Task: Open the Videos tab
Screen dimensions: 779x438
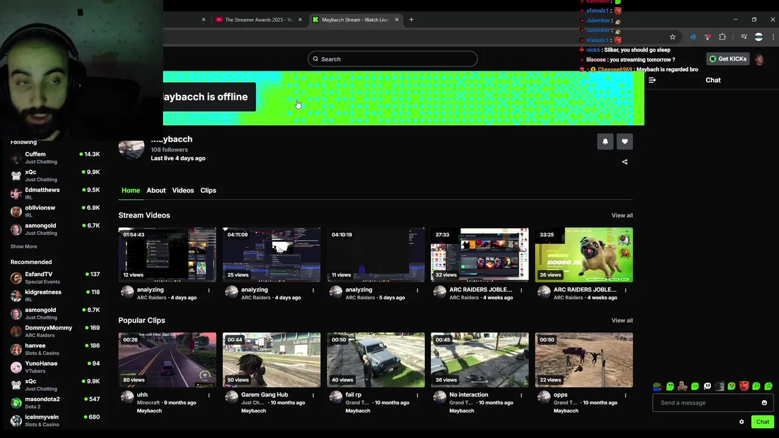Action: click(x=183, y=190)
